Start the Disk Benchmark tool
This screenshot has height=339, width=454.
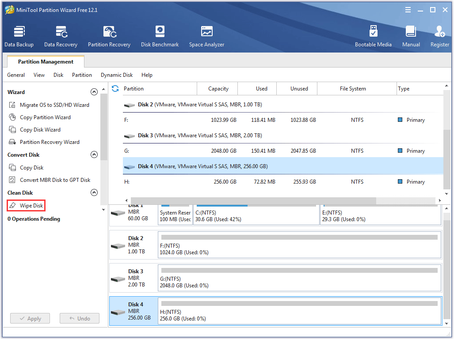[x=160, y=36]
